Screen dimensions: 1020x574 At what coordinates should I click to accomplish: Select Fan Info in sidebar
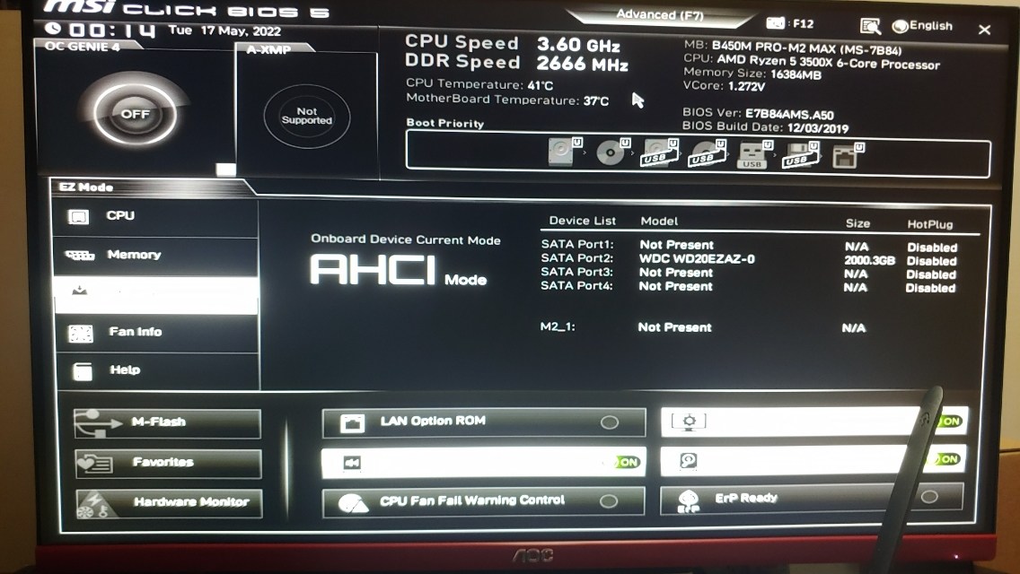tap(135, 332)
